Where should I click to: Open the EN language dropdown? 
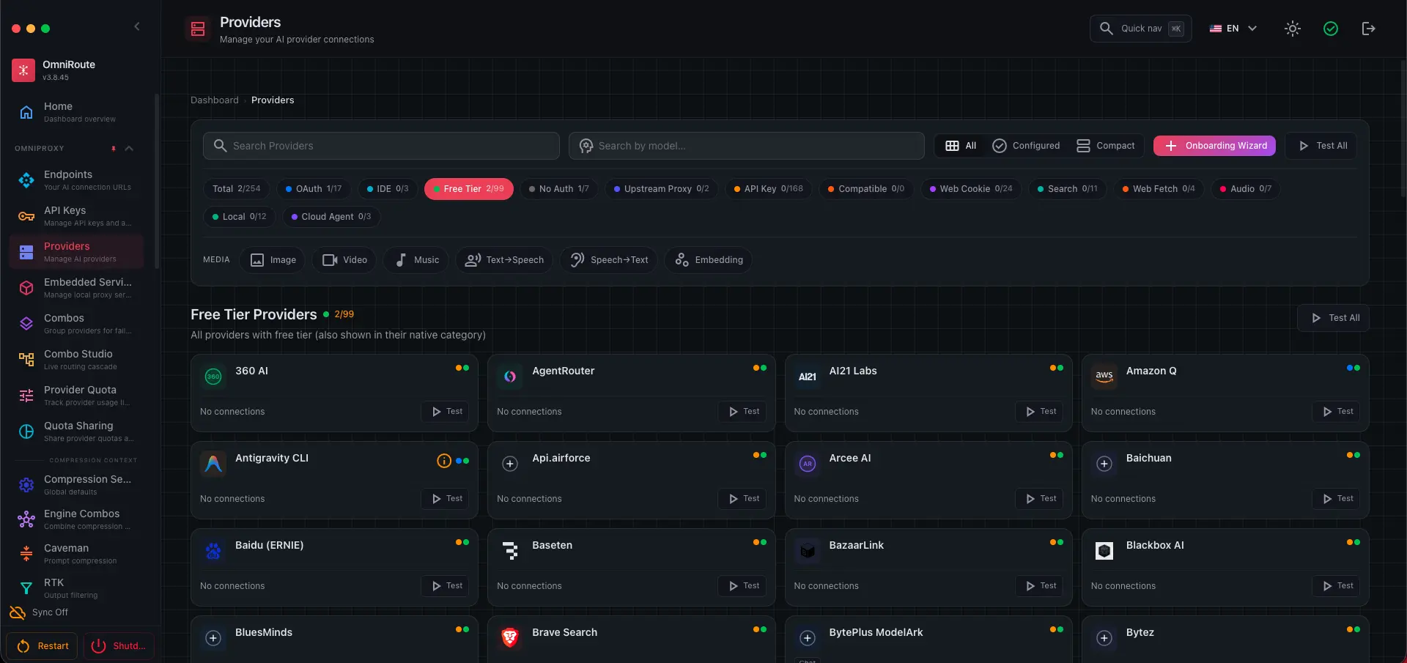tap(1233, 29)
